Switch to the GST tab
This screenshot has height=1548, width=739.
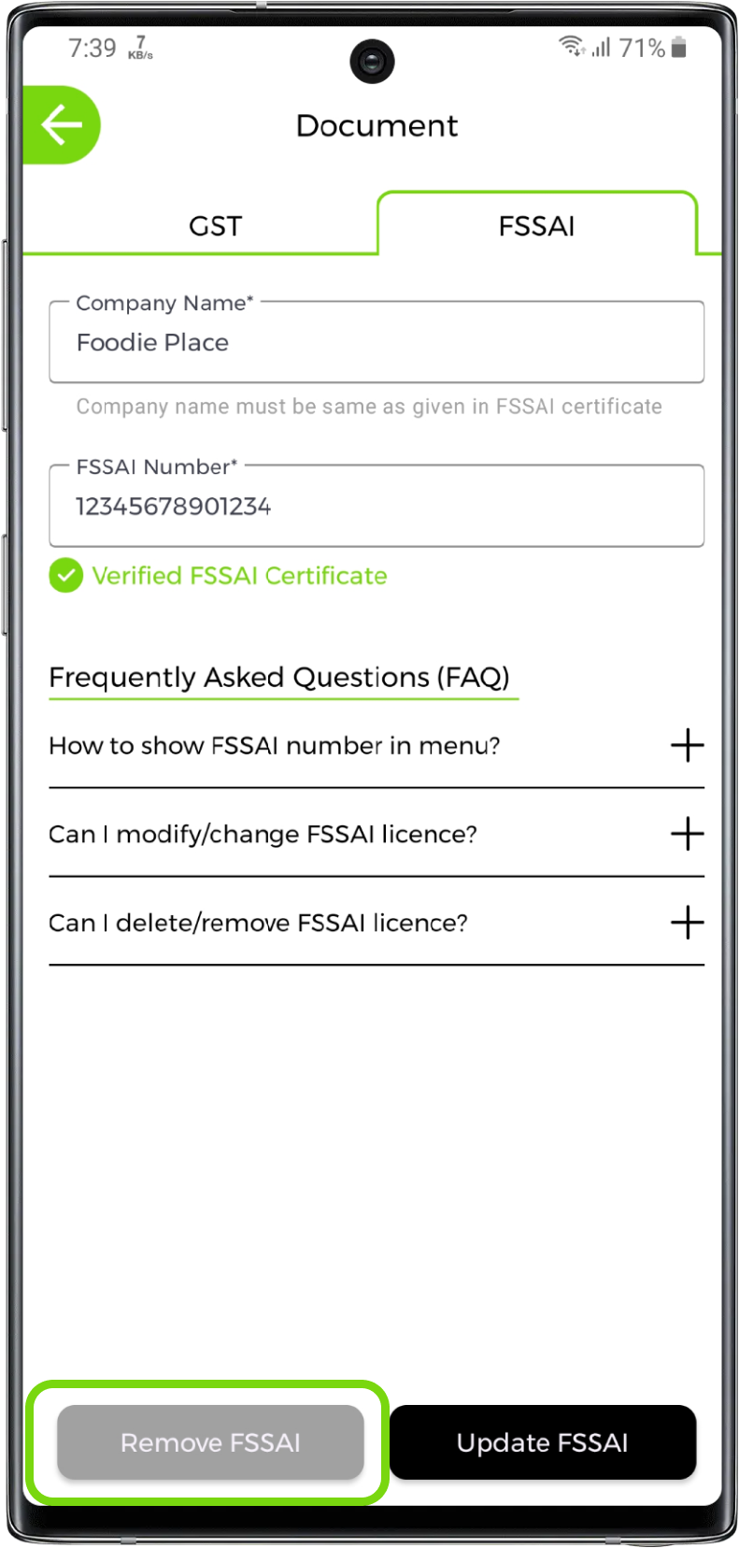pos(215,226)
